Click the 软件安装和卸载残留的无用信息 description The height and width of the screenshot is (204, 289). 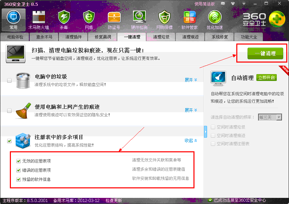tap(160, 178)
